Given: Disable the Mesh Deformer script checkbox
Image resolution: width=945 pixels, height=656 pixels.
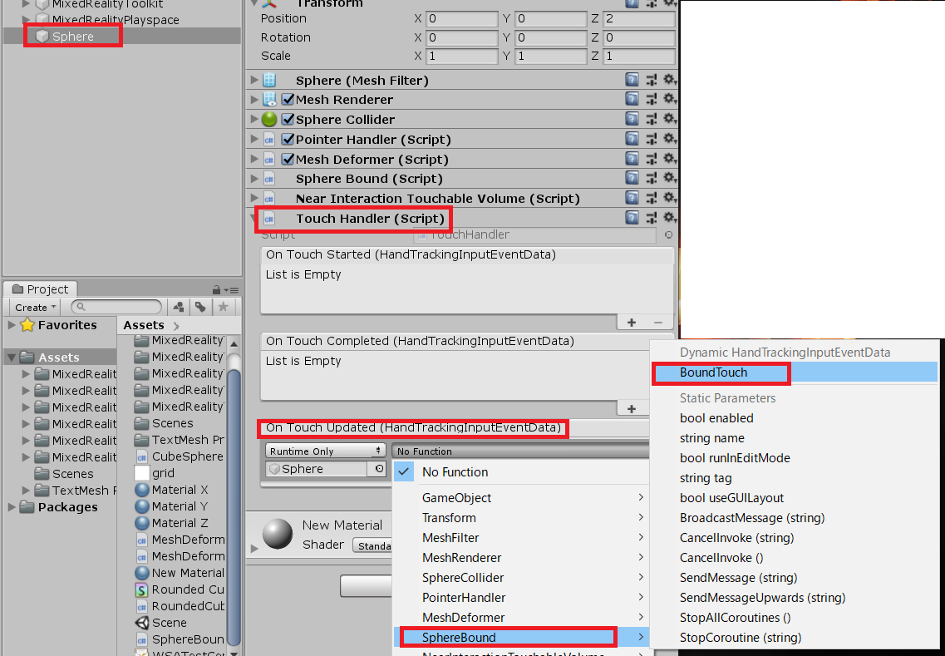Looking at the screenshot, I should (x=288, y=159).
